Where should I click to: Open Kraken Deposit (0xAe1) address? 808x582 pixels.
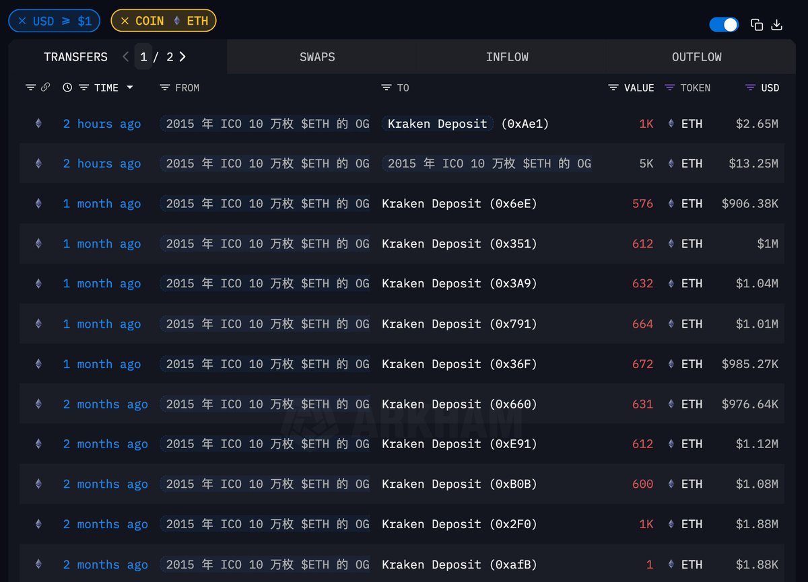pos(465,124)
